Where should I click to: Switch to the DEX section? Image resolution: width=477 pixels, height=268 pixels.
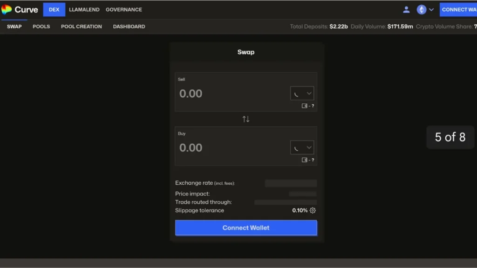(54, 10)
